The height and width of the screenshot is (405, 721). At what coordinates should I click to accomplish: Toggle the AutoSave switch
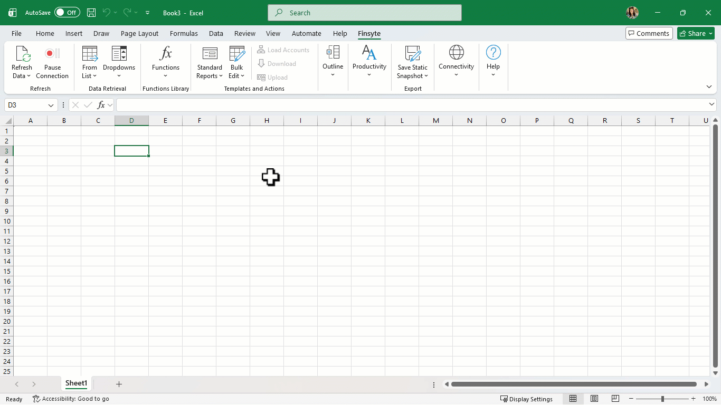click(x=67, y=13)
